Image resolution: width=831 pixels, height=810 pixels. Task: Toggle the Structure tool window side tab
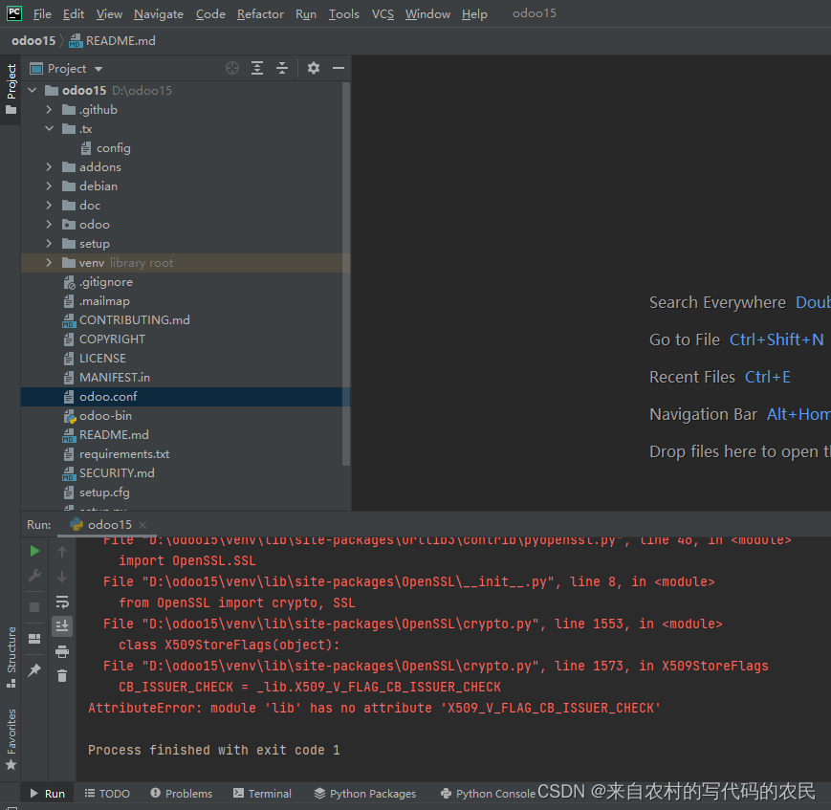[x=11, y=657]
